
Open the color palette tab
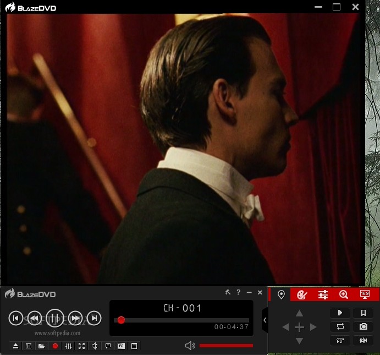(x=302, y=295)
